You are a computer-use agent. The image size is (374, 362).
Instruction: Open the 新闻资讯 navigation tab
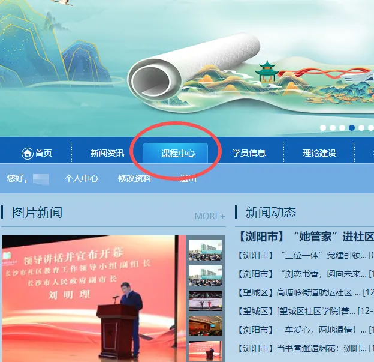(x=107, y=153)
